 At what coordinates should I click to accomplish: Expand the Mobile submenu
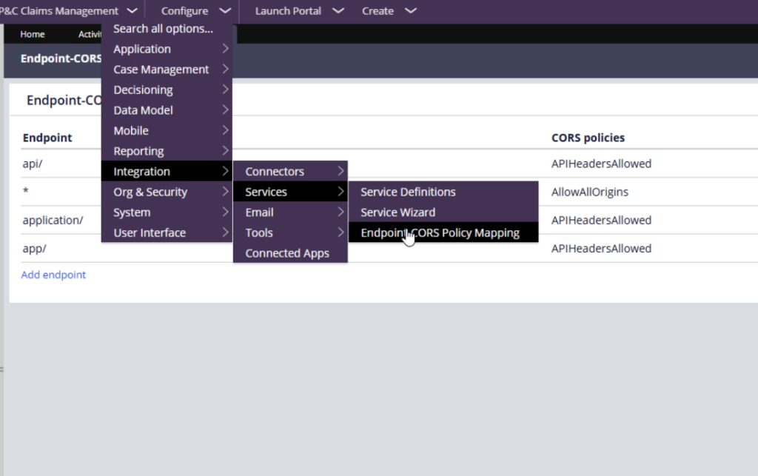[167, 130]
